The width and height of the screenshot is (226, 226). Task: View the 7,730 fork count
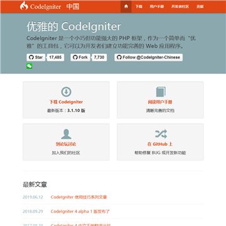click(99, 57)
